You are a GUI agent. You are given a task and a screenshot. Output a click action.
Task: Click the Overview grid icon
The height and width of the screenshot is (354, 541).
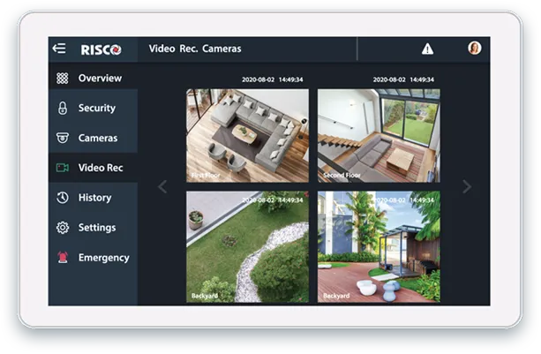pyautogui.click(x=63, y=79)
